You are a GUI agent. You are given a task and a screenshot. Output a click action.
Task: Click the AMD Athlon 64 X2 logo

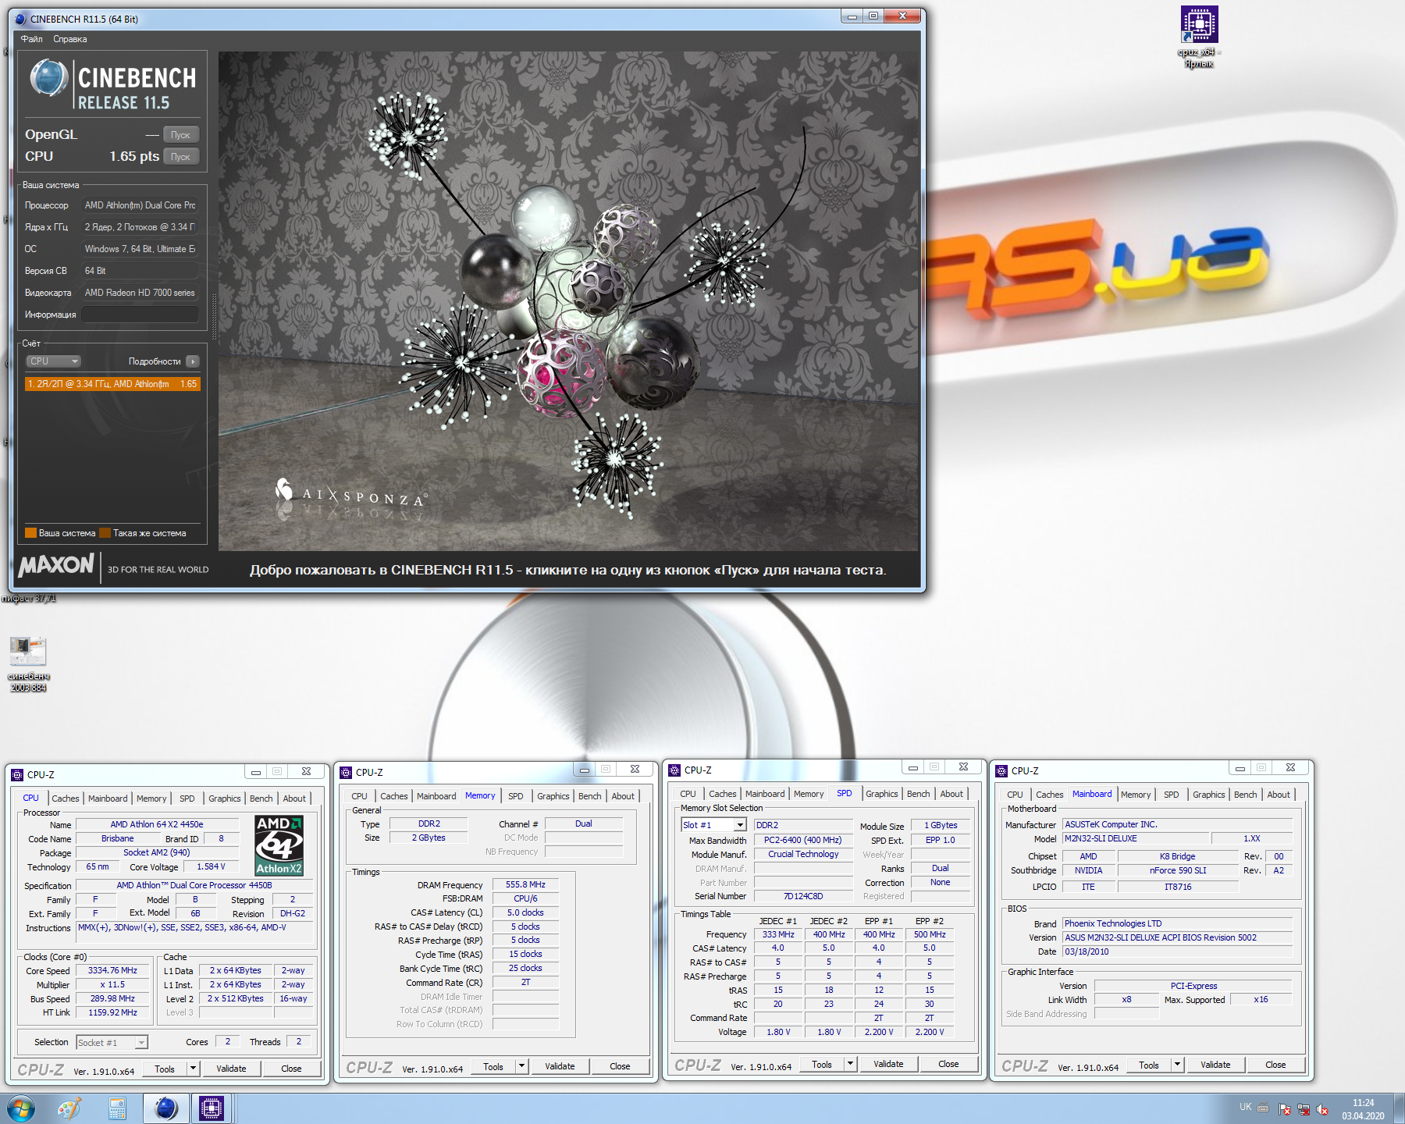coord(279,845)
